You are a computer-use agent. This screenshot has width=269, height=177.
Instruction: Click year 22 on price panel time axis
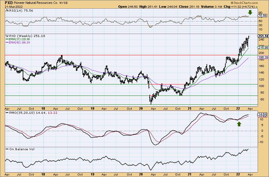[238, 108]
